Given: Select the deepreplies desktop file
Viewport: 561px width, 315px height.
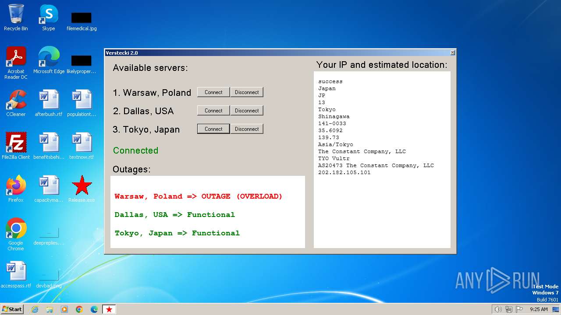Looking at the screenshot, I should [x=49, y=236].
